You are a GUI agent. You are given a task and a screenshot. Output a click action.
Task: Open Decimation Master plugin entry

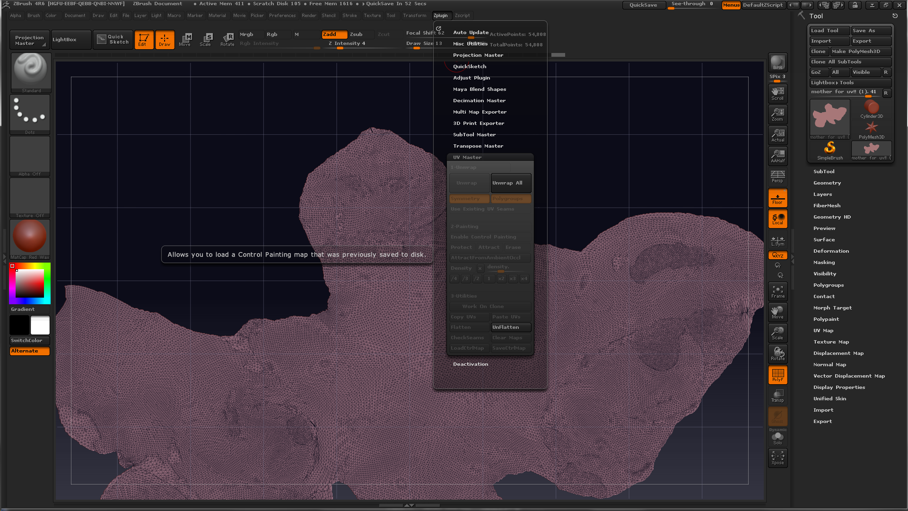pos(479,101)
